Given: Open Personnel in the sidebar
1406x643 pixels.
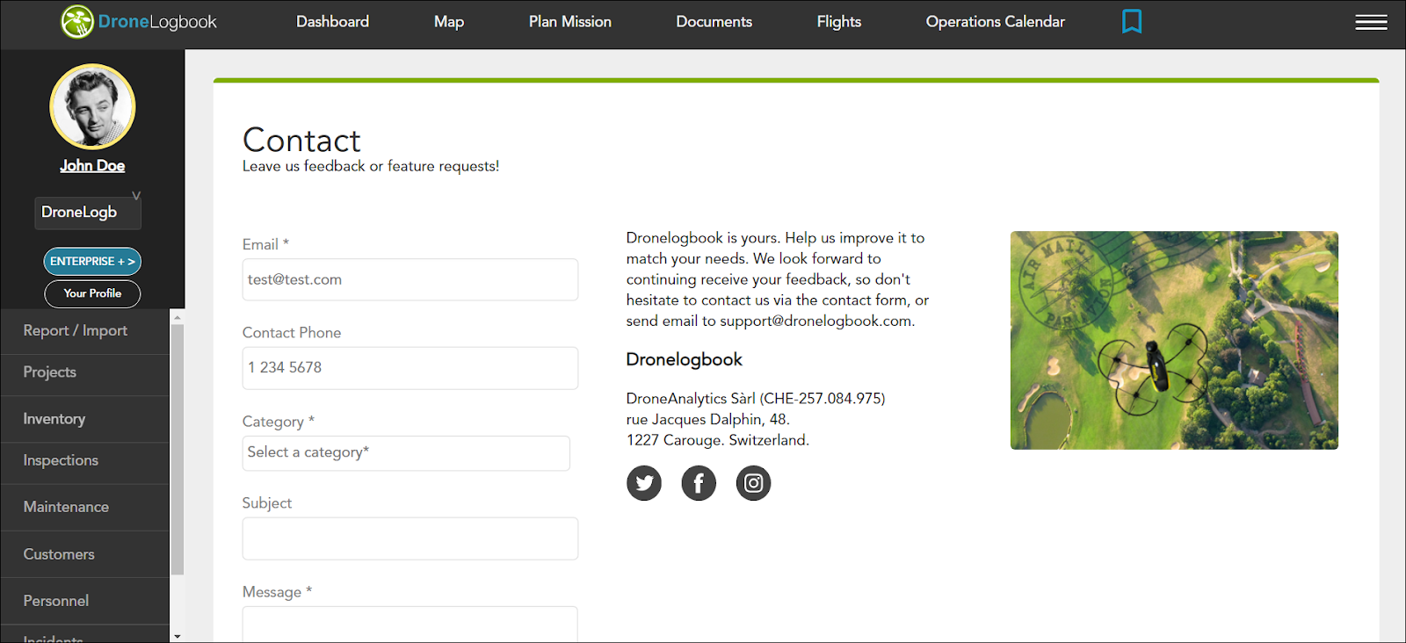Looking at the screenshot, I should [84, 601].
